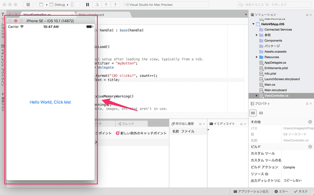
Task: Click AppDelegate.cs file icon in solution
Action: click(x=261, y=63)
